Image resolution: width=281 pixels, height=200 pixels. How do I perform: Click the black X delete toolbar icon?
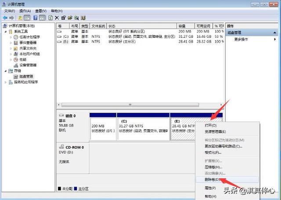click(x=57, y=18)
